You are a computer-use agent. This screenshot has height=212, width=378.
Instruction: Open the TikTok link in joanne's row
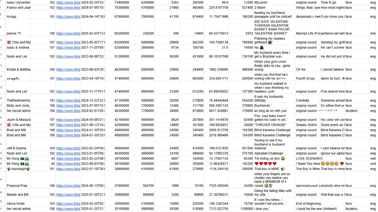click(x=68, y=34)
